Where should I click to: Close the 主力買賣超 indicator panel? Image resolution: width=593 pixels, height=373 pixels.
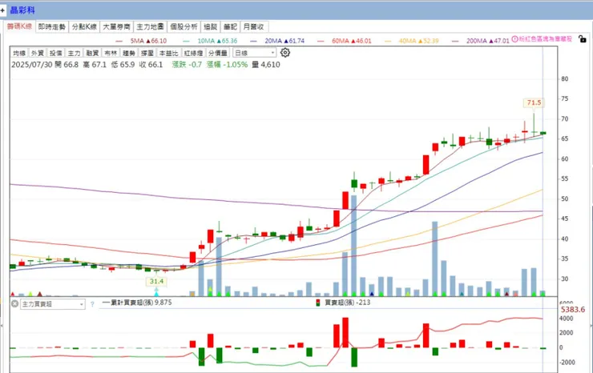pyautogui.click(x=14, y=303)
